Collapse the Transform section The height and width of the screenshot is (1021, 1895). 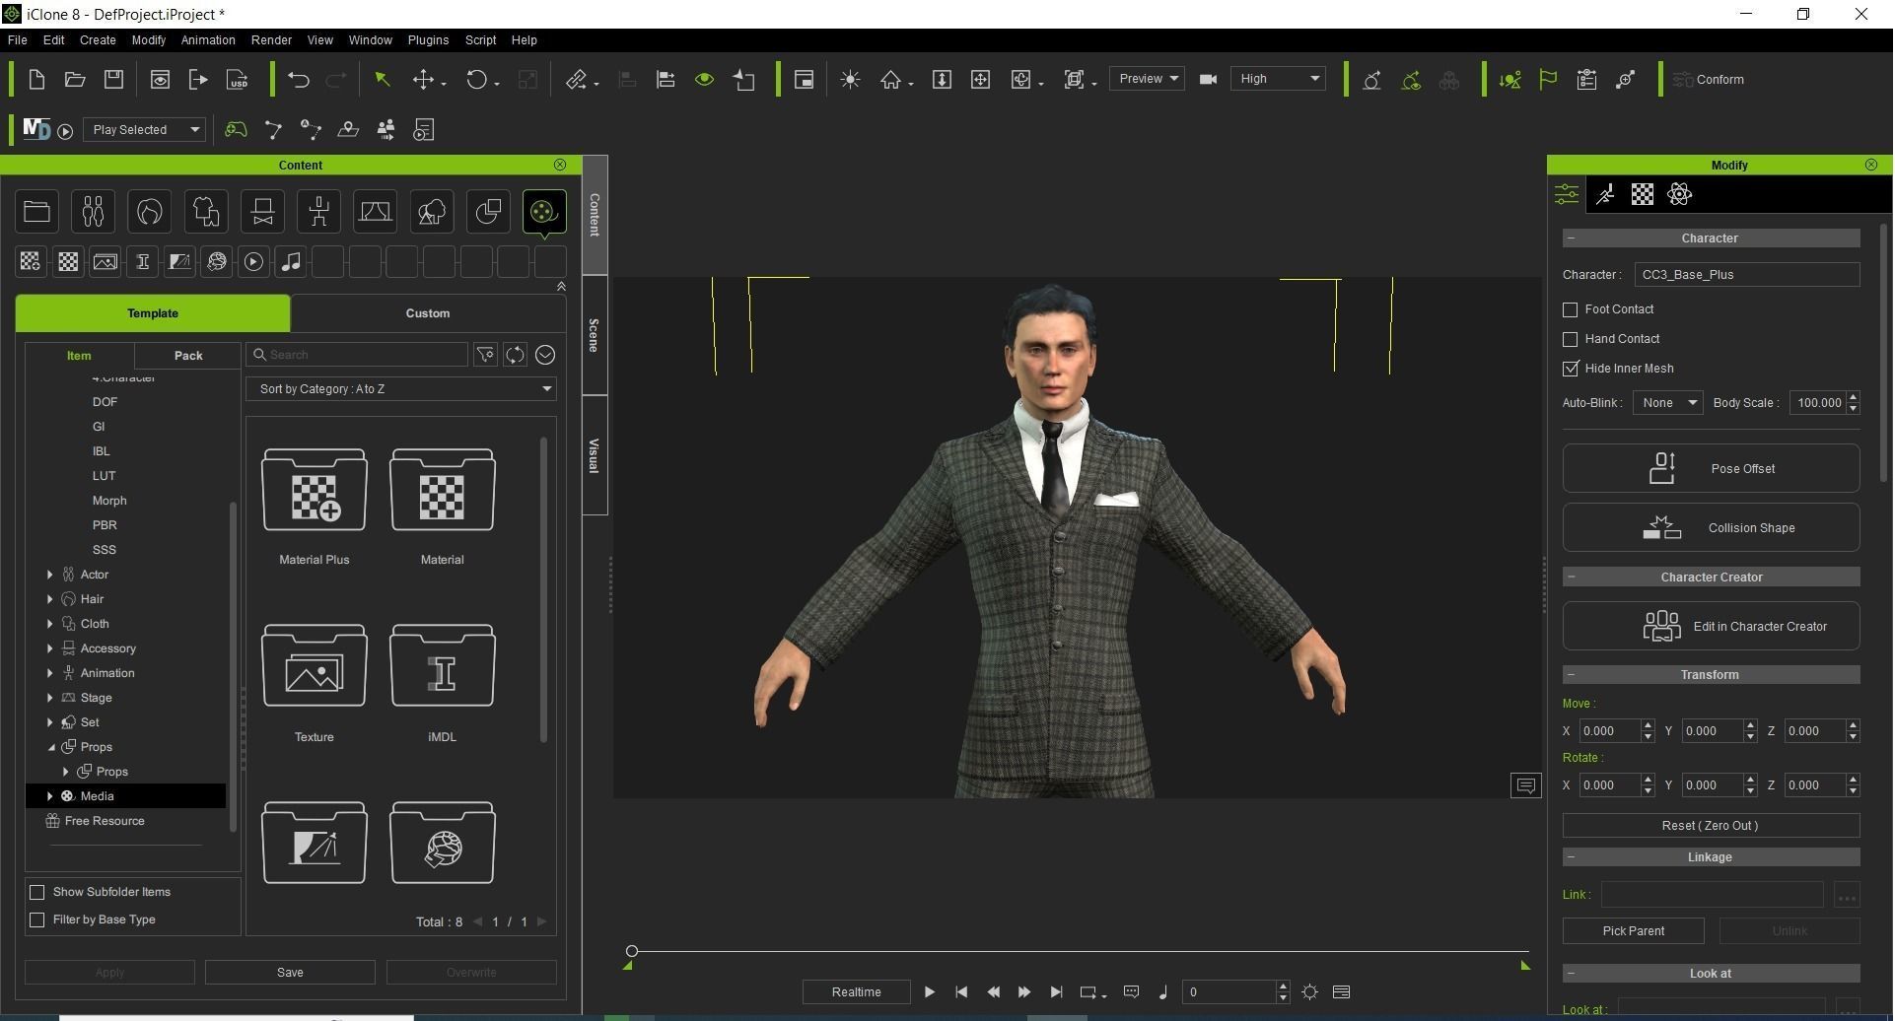coord(1571,675)
